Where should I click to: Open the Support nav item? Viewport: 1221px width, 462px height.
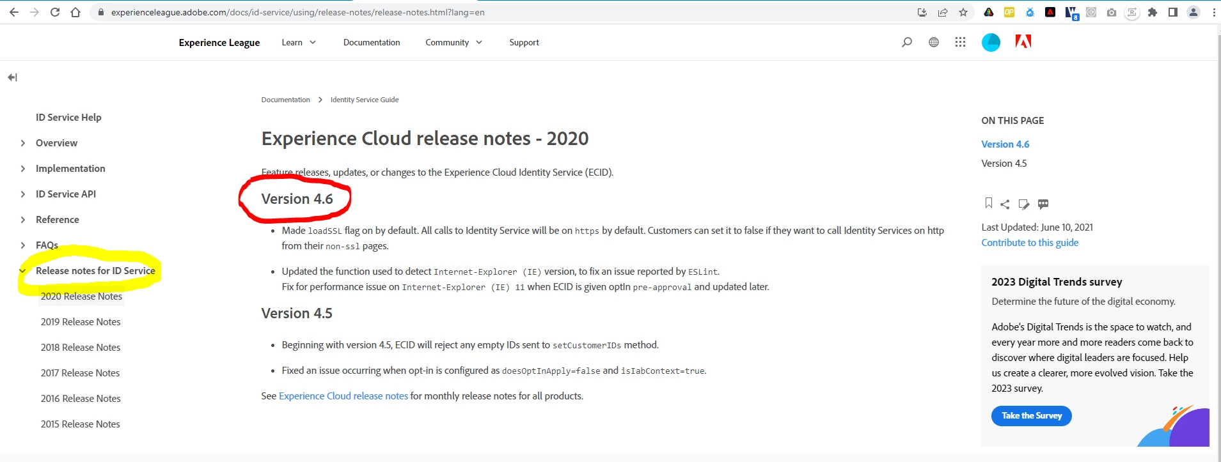[524, 42]
